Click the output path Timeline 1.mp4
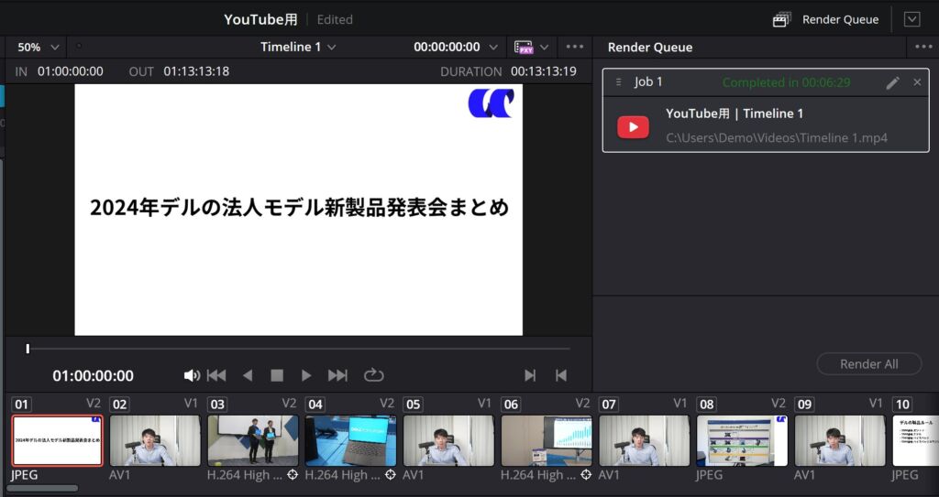The image size is (939, 497). click(776, 138)
